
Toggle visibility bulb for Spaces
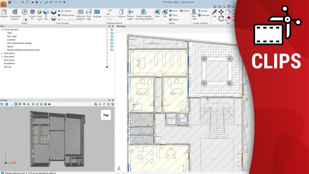coord(107,47)
